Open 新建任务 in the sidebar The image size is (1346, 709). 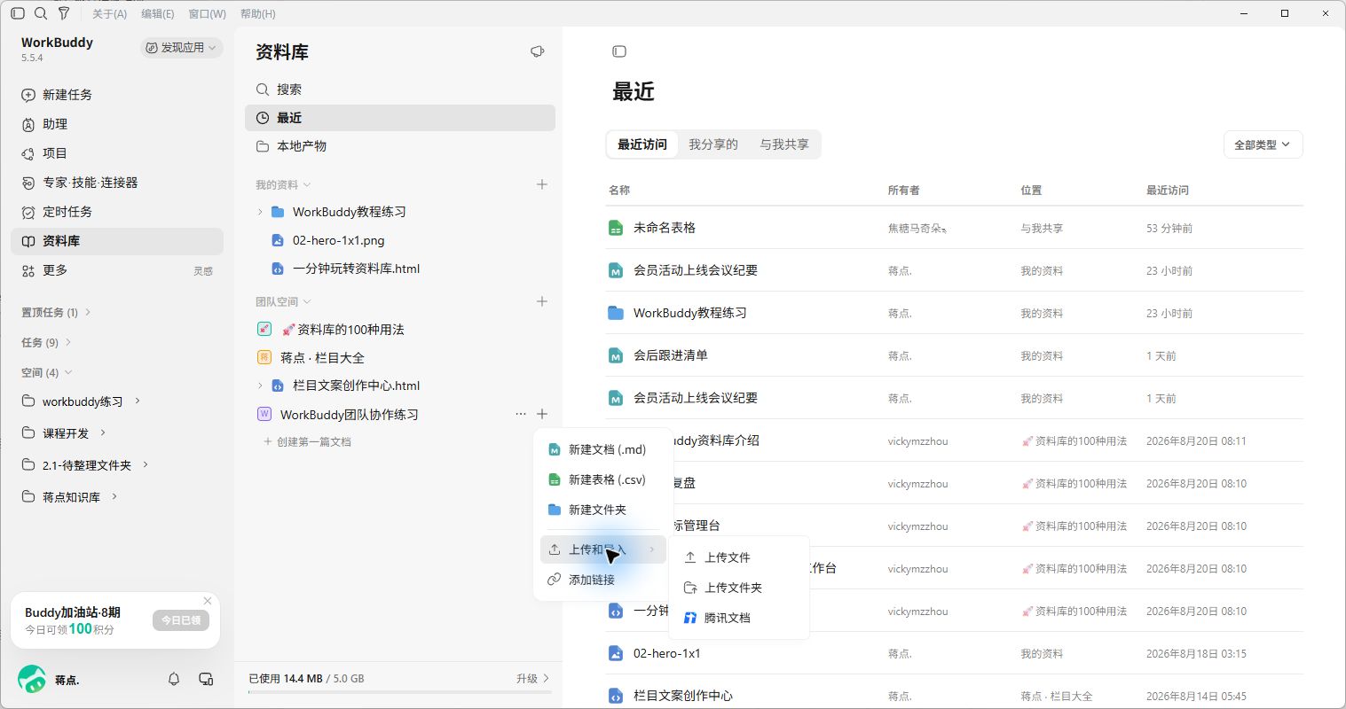tap(117, 95)
